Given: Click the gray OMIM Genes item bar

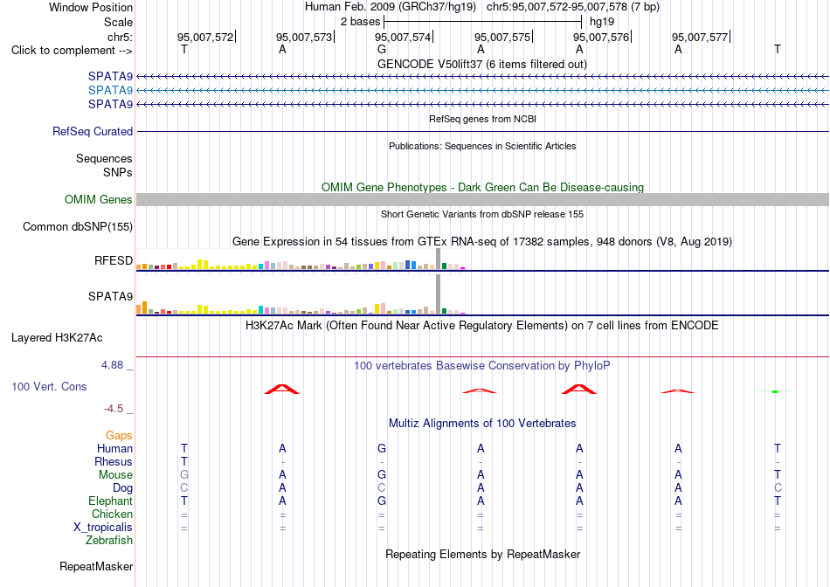Looking at the screenshot, I should (x=482, y=199).
